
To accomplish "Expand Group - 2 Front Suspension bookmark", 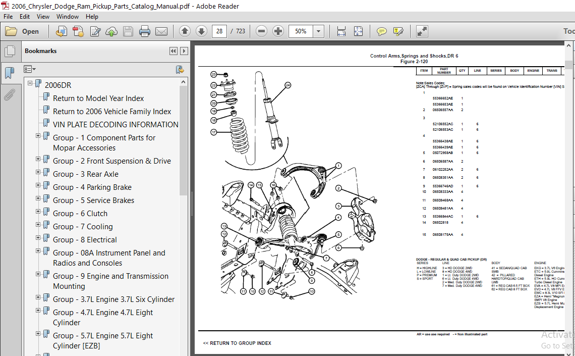I will (38, 159).
